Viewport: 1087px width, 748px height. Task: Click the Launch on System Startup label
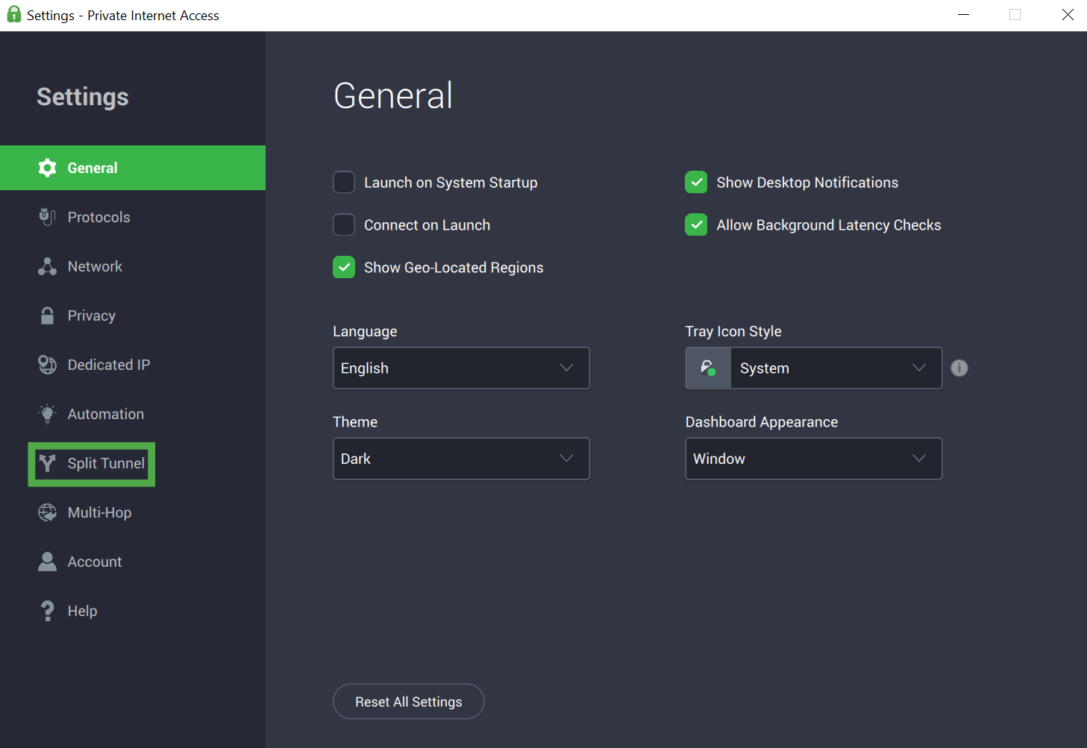(451, 183)
